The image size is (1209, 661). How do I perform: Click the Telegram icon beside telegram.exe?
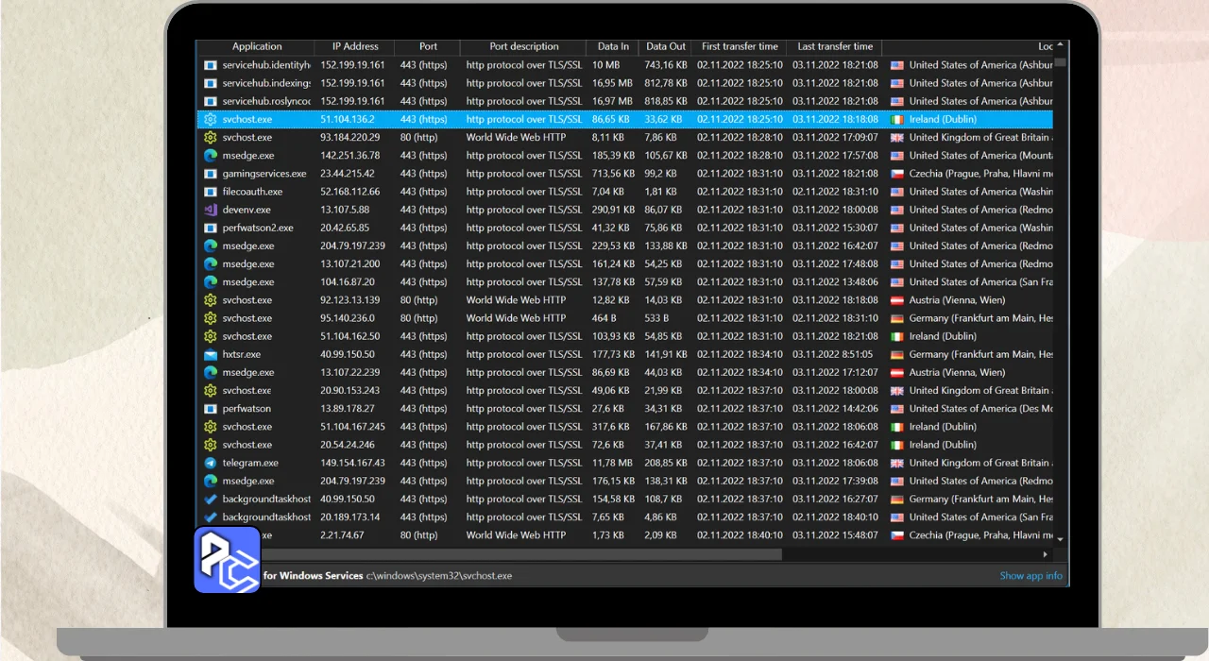click(211, 463)
